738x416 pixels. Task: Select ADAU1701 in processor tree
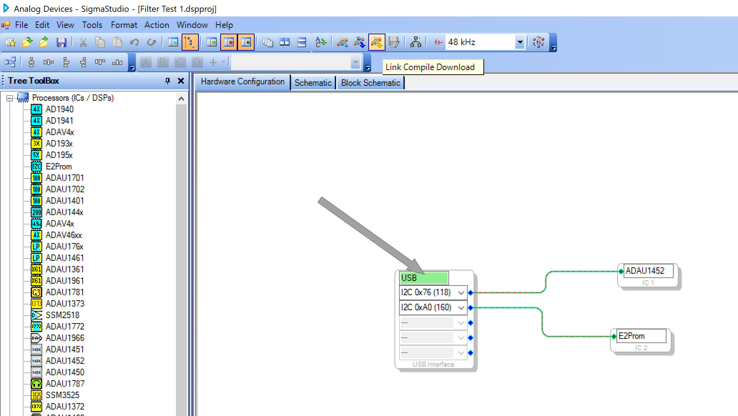[x=65, y=178]
